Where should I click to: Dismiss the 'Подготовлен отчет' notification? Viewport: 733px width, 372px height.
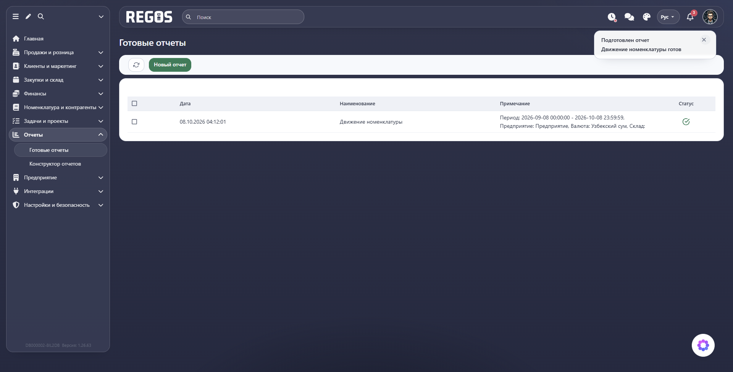[x=704, y=40]
